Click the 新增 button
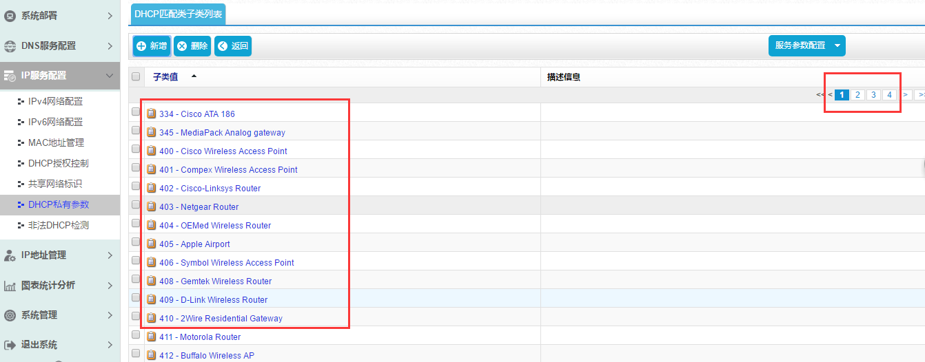 (152, 46)
